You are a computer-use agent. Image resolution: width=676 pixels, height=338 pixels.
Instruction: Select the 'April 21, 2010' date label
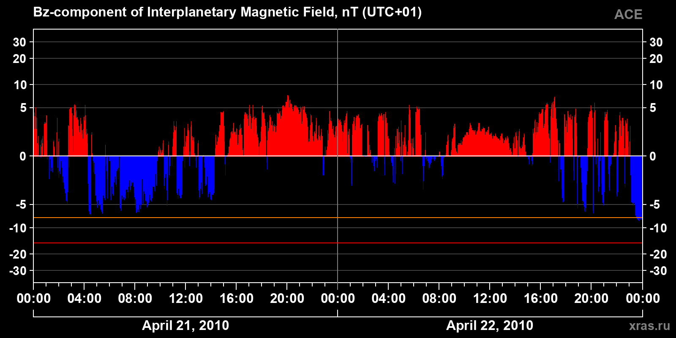[x=185, y=325]
